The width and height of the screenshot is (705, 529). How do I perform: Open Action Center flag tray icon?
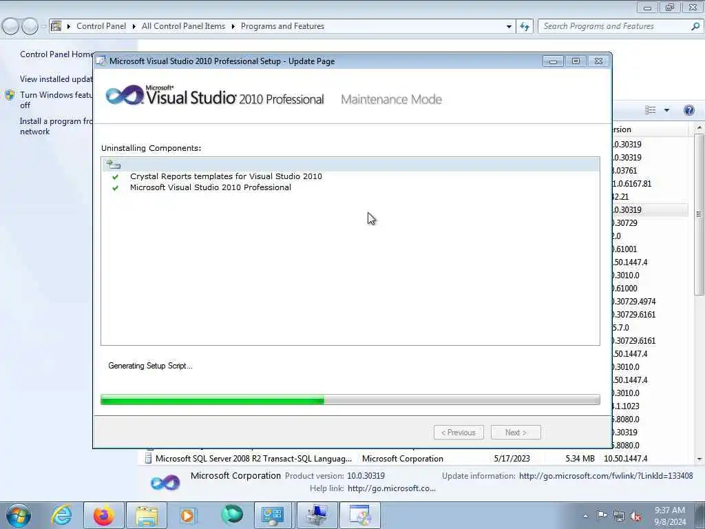coord(602,516)
